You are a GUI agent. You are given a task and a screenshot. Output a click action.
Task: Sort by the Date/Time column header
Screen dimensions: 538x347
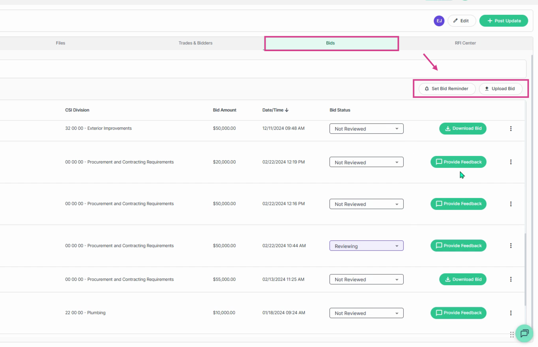[x=275, y=110]
